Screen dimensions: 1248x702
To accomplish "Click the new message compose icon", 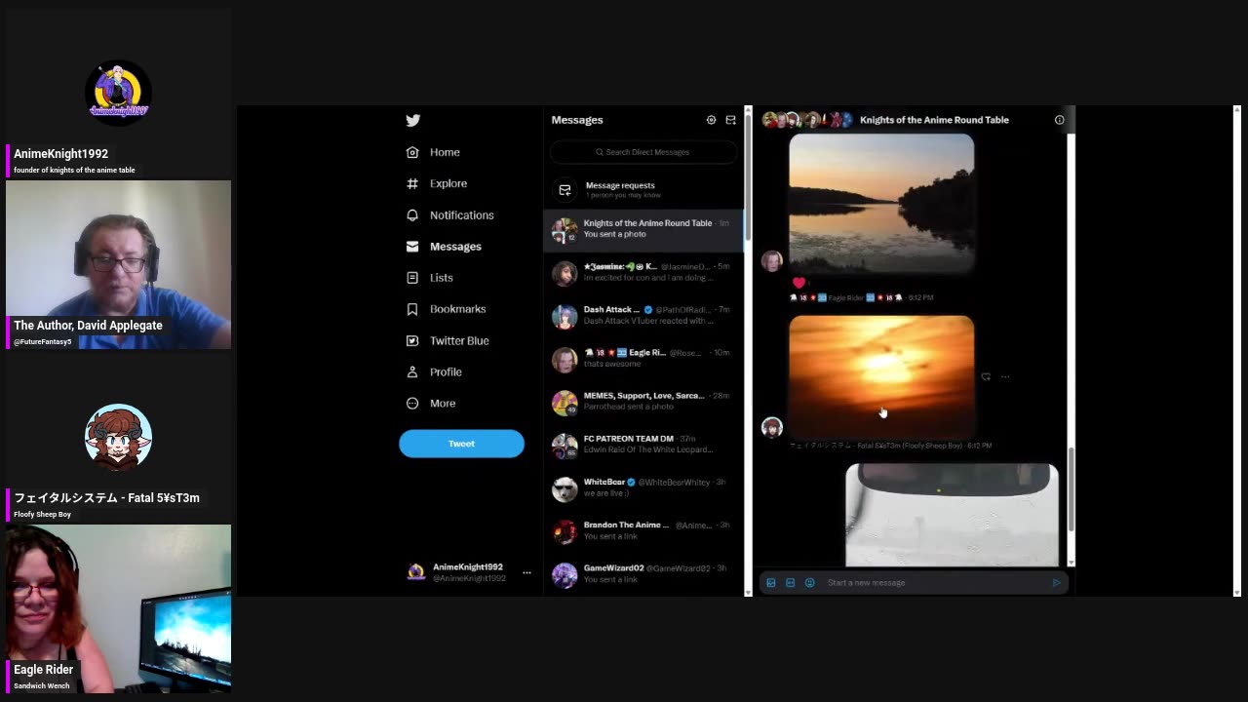I will 730,120.
